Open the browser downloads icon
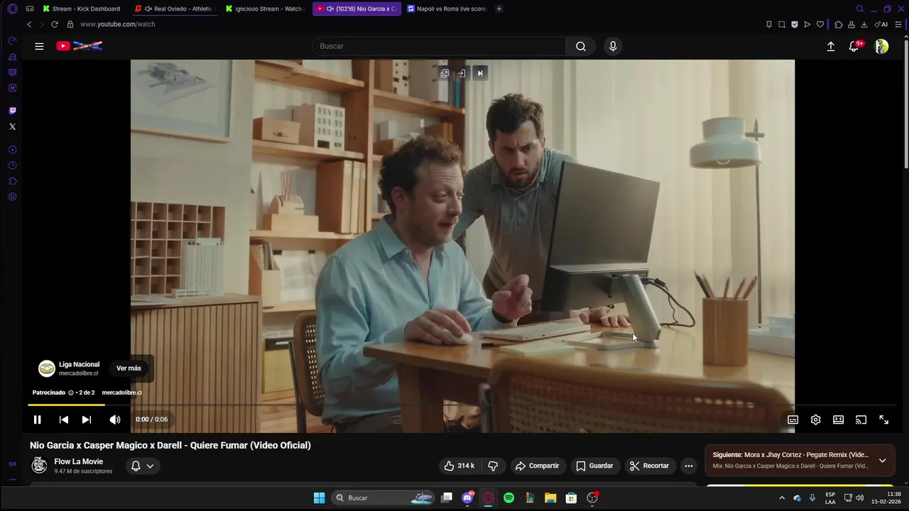The width and height of the screenshot is (909, 511). tap(864, 24)
